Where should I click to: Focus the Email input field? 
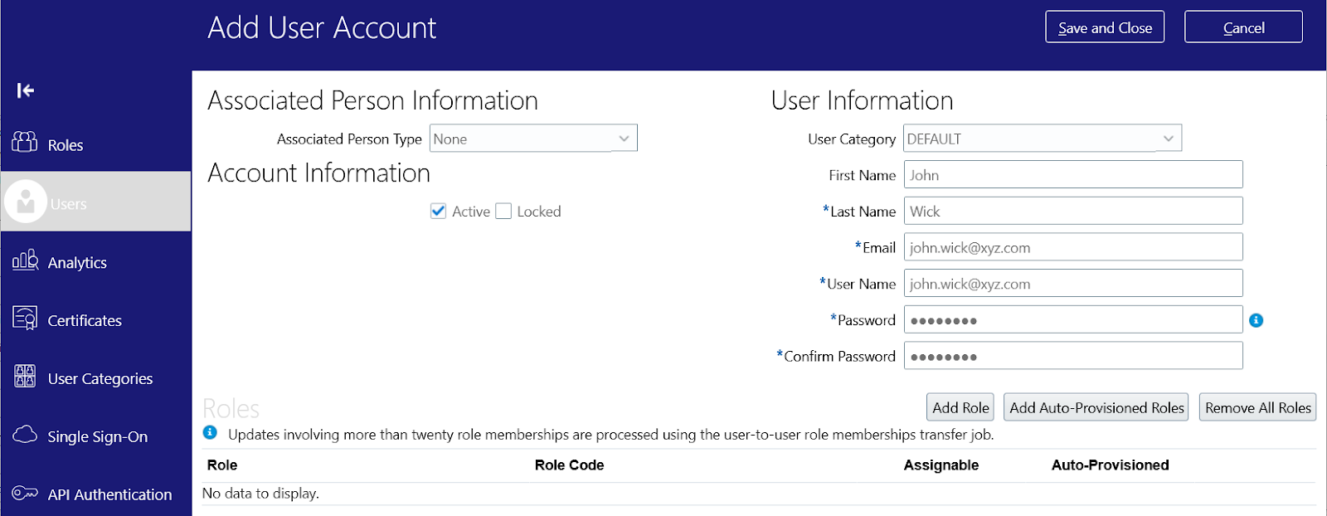1073,247
